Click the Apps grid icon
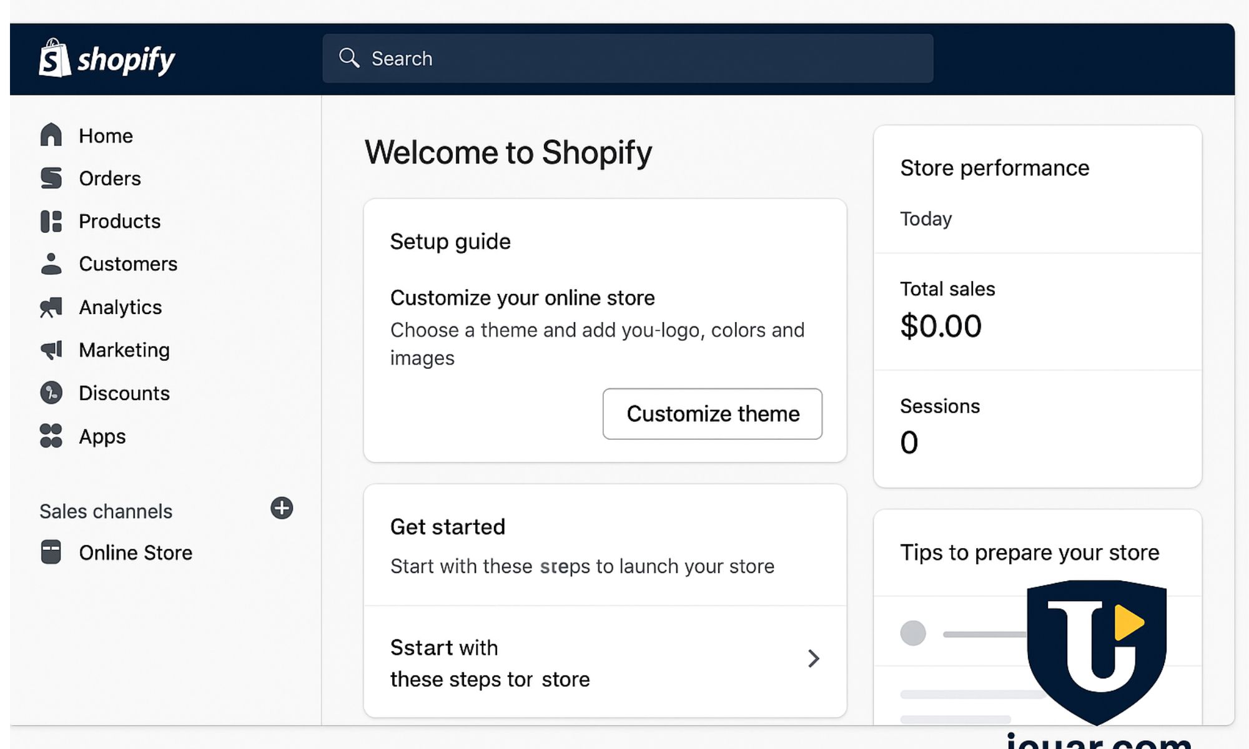Screen dimensions: 1249x749 click(51, 436)
